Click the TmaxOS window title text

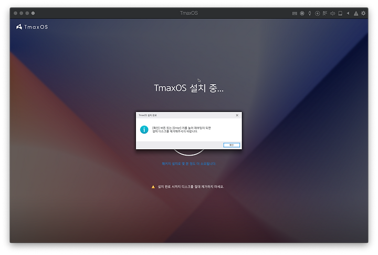point(189,13)
